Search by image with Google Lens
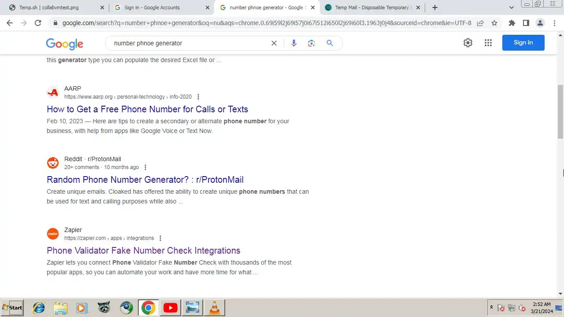 tap(312, 43)
